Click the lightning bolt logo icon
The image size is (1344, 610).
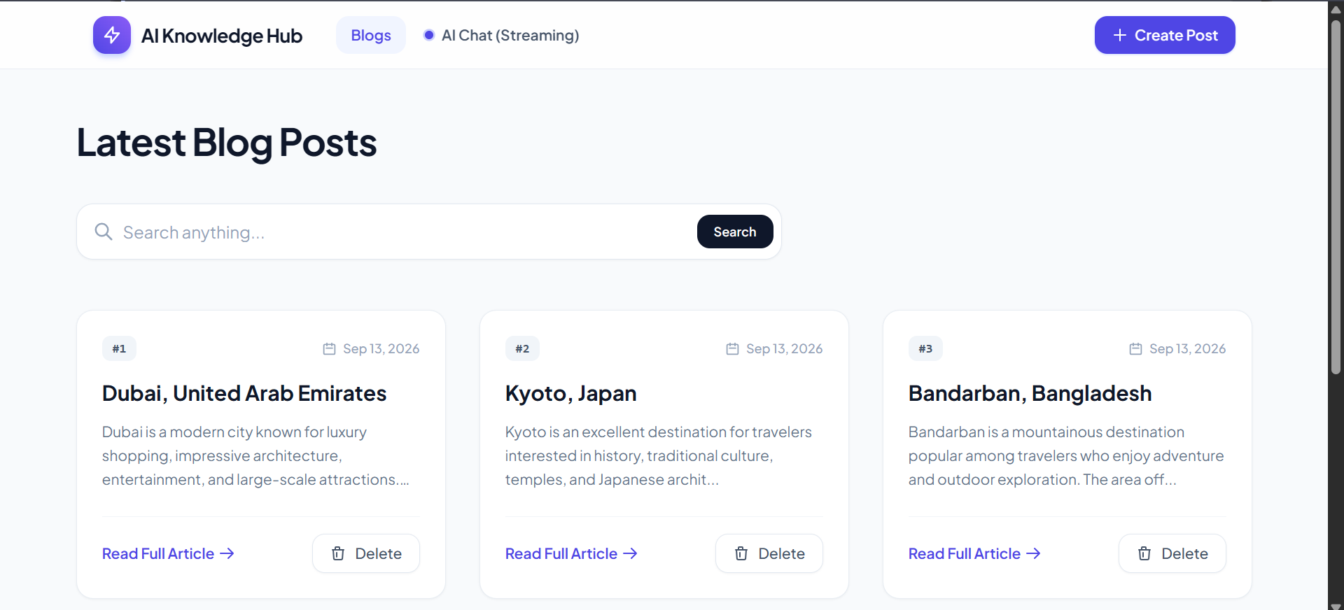(x=112, y=35)
